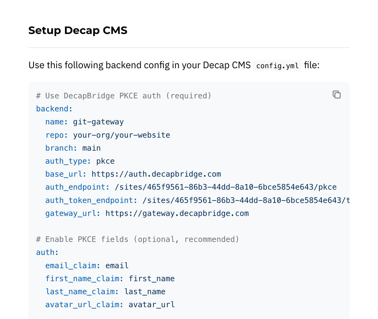Click the Enable PKCE fields comment

(x=137, y=239)
